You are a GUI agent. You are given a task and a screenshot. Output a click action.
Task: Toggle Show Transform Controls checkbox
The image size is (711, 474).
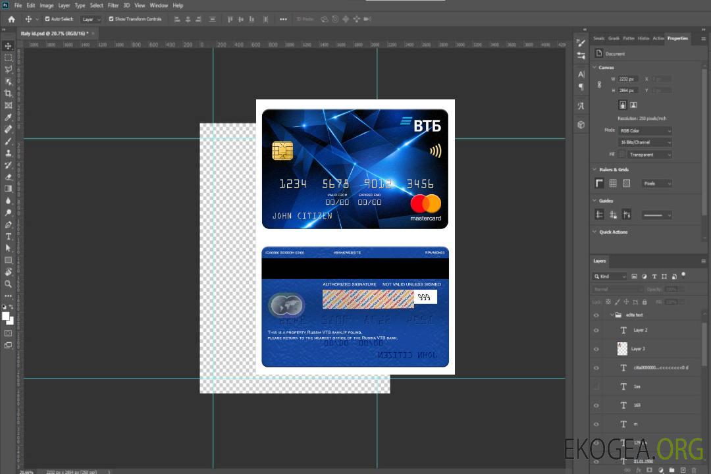point(111,19)
